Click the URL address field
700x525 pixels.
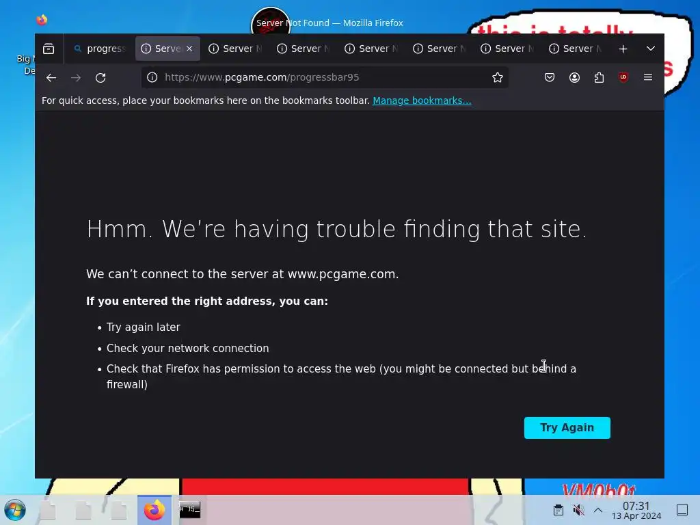point(325,77)
